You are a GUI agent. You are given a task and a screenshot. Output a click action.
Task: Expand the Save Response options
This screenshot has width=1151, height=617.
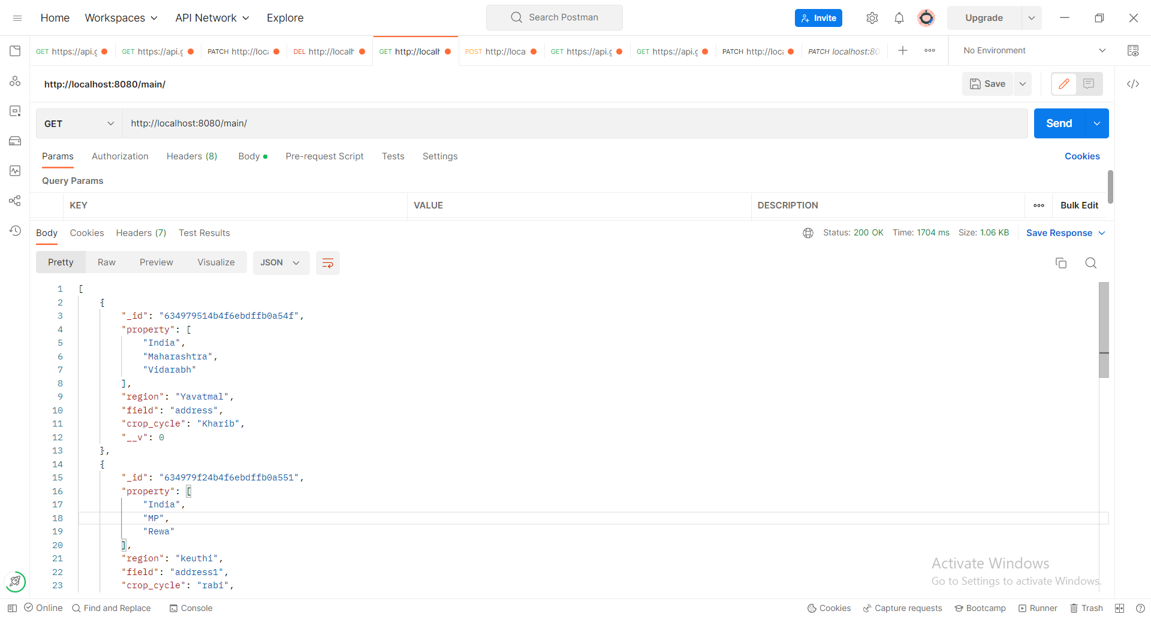(1103, 232)
